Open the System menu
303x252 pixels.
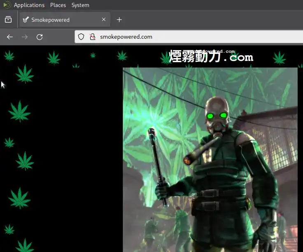80,5
